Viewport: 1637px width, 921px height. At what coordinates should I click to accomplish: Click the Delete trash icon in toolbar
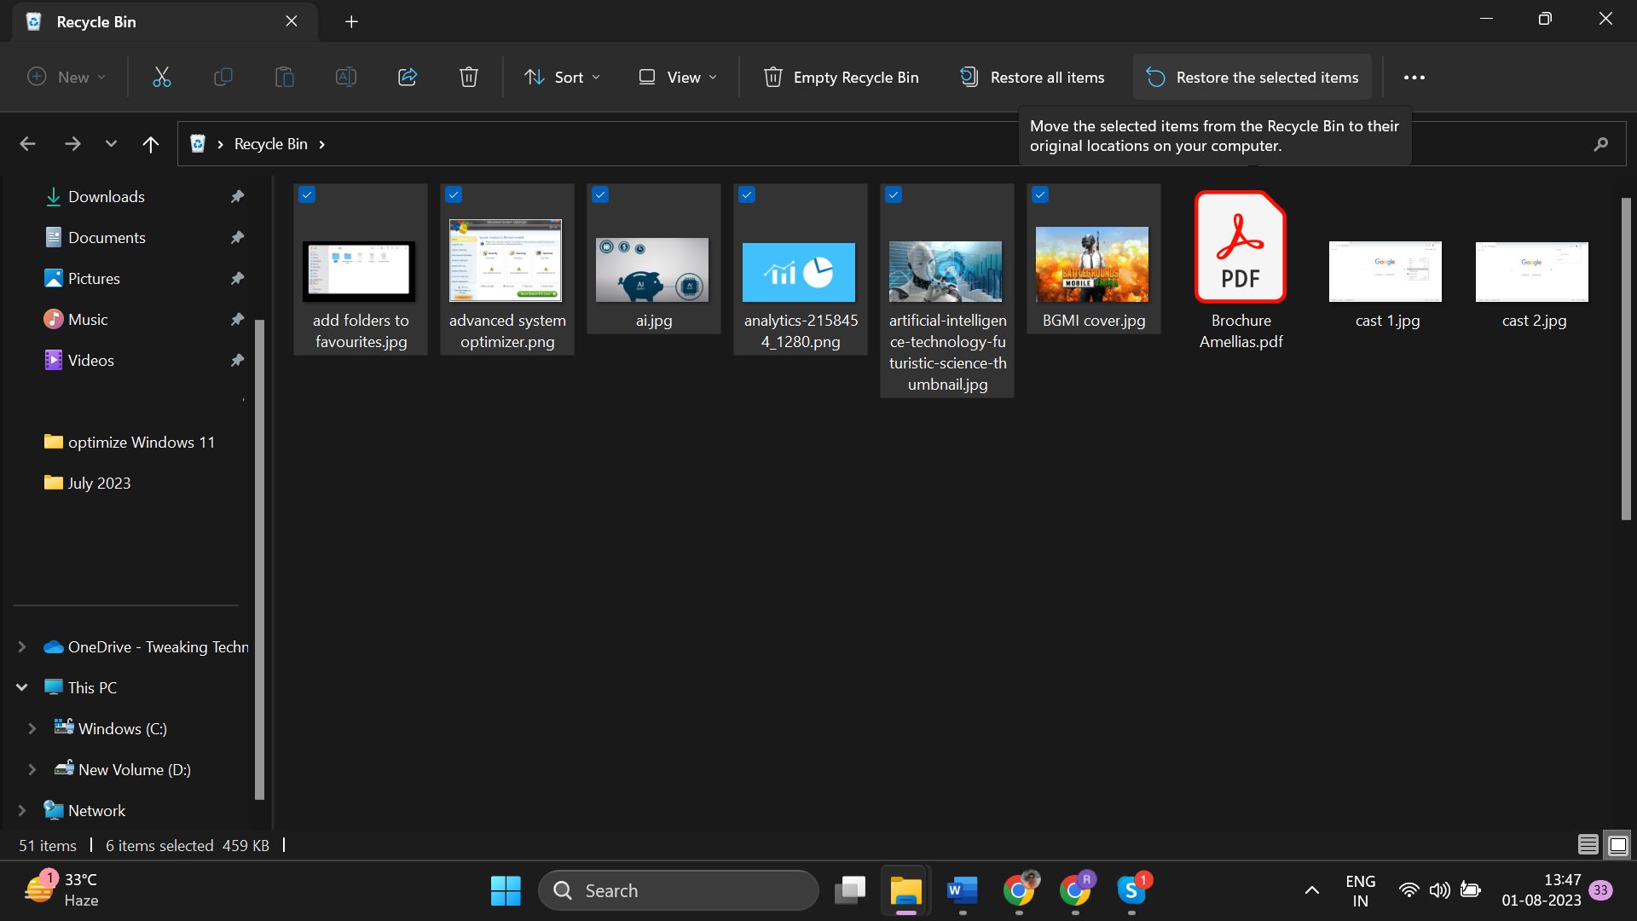pyautogui.click(x=468, y=78)
